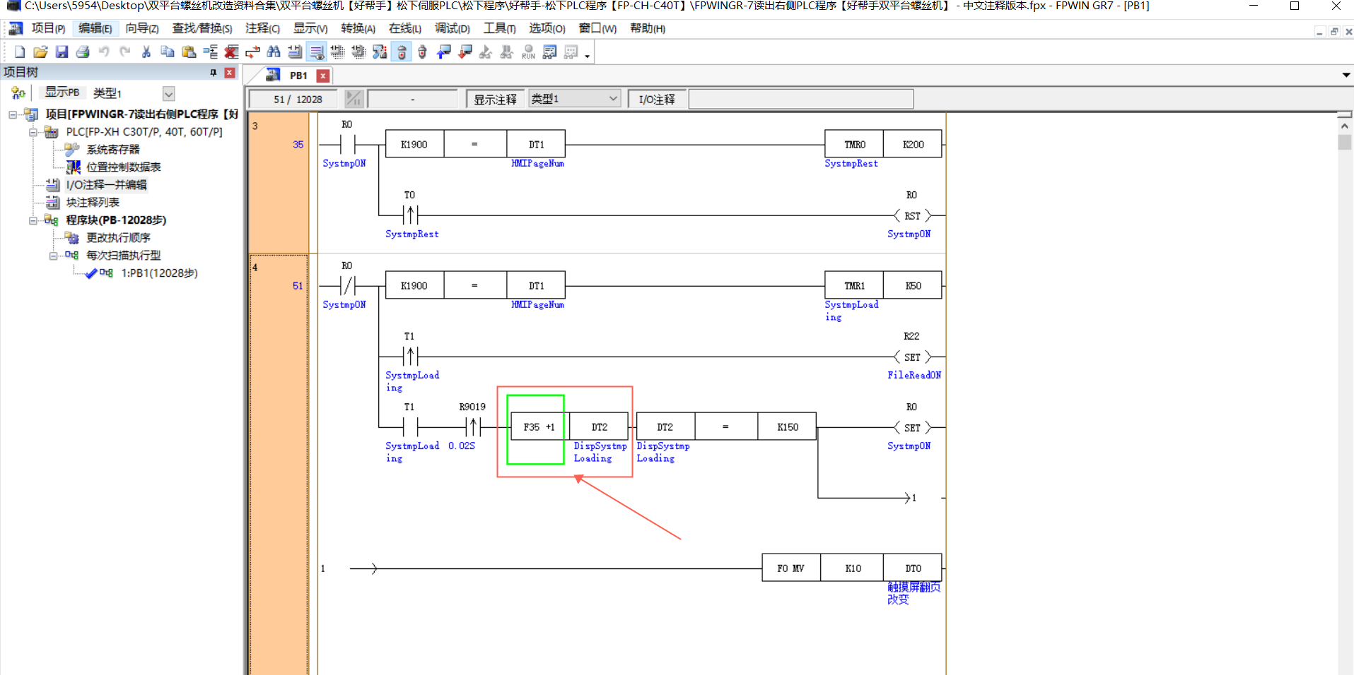Screen dimensions: 1354x675
Task: Click the Print toolbar icon
Action: 83,52
